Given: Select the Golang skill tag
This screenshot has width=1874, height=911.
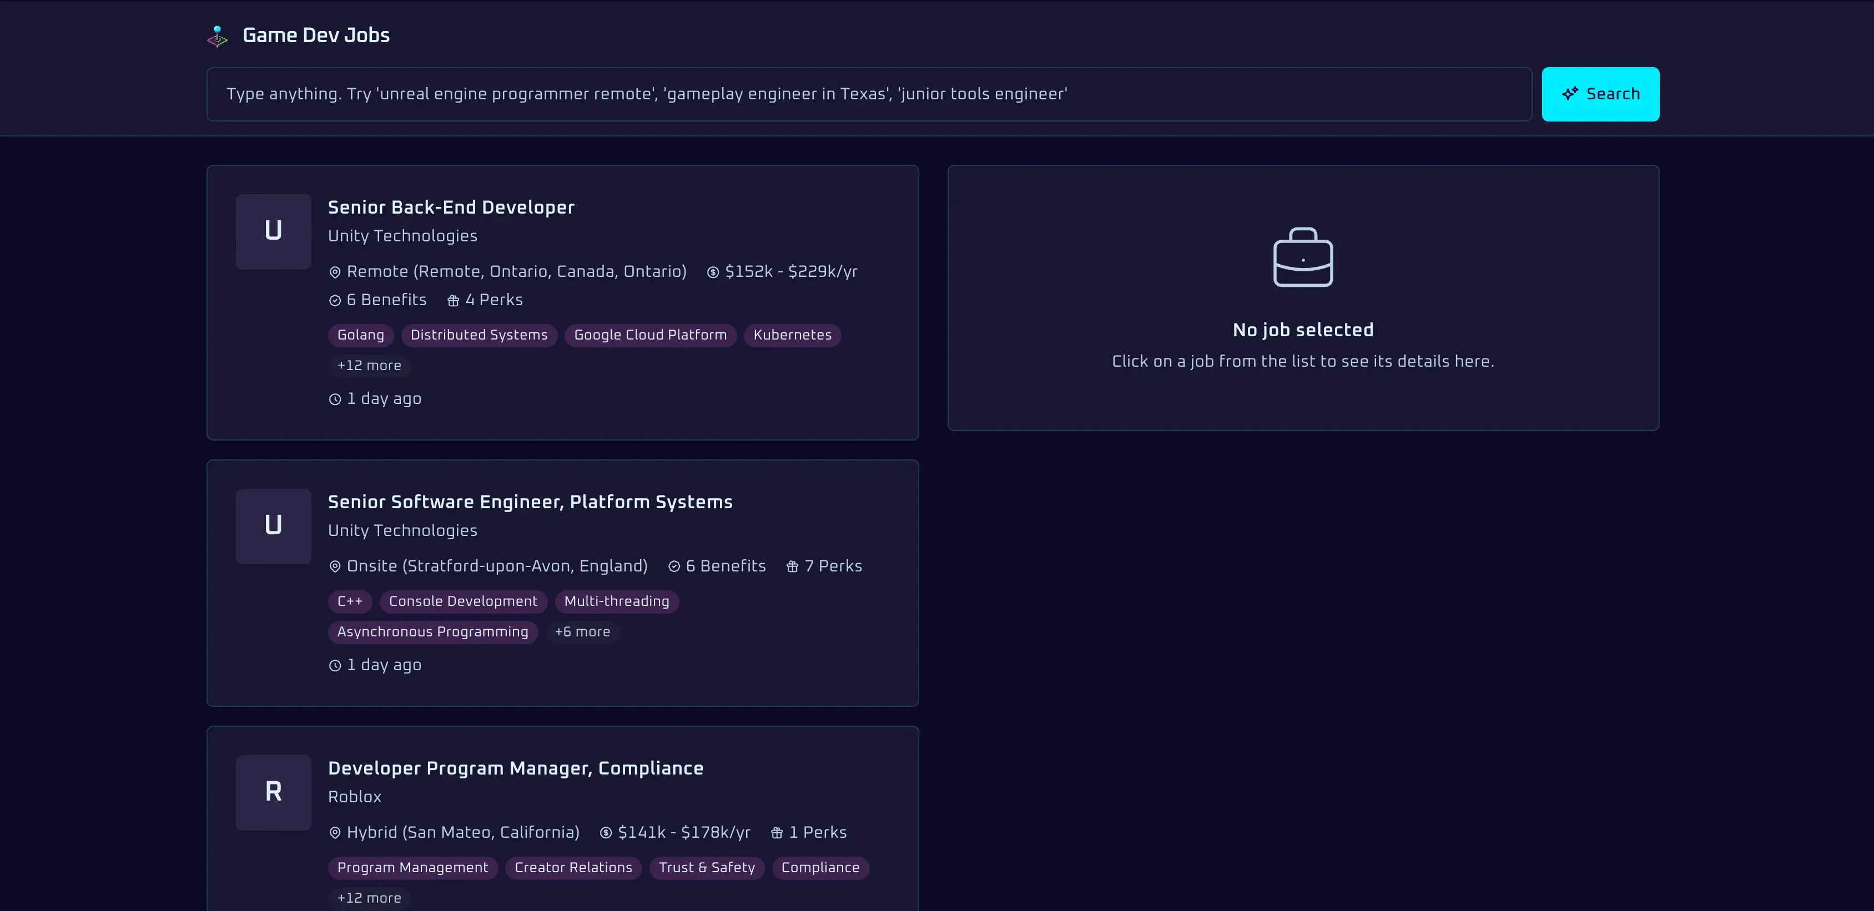Looking at the screenshot, I should 360,335.
